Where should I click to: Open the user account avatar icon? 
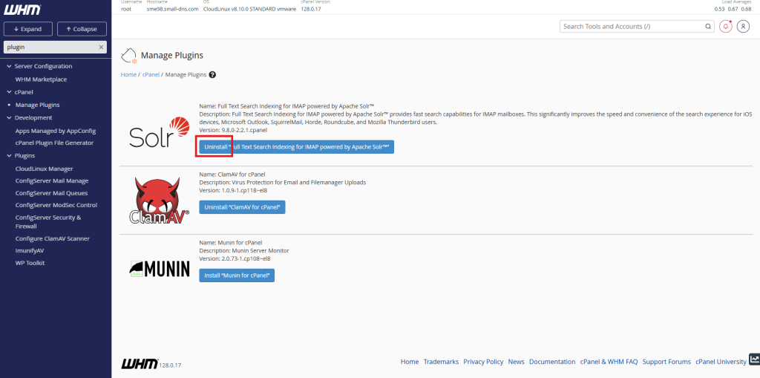pos(743,26)
